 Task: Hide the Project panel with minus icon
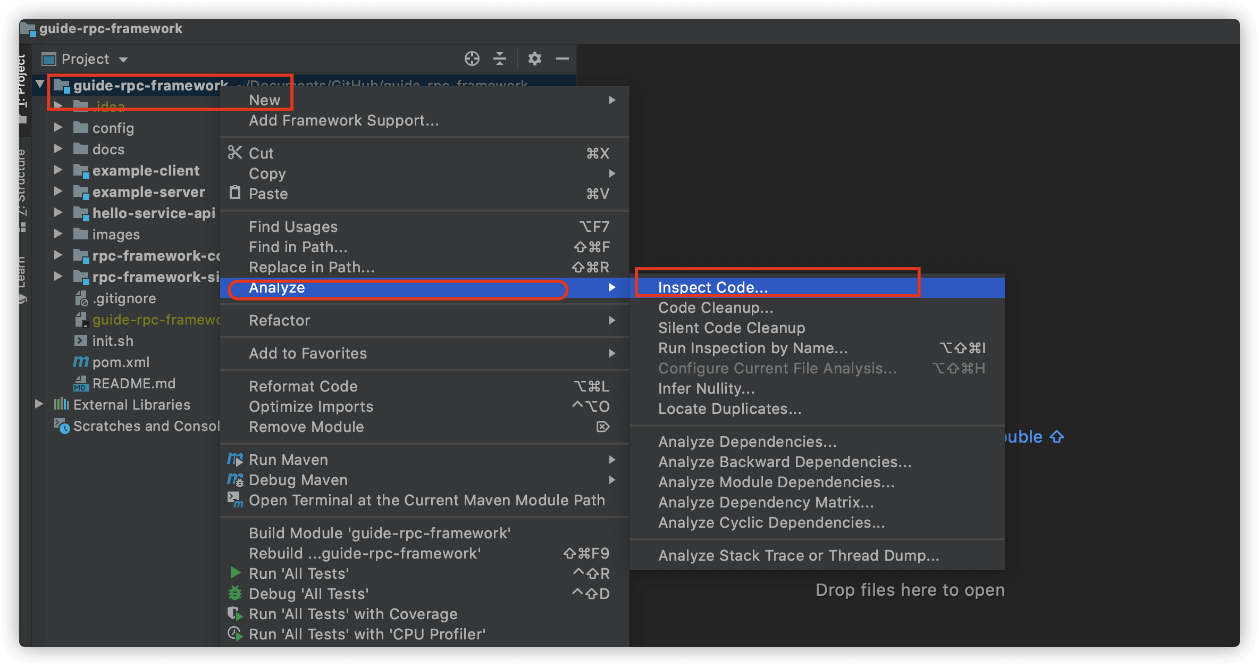(x=563, y=59)
